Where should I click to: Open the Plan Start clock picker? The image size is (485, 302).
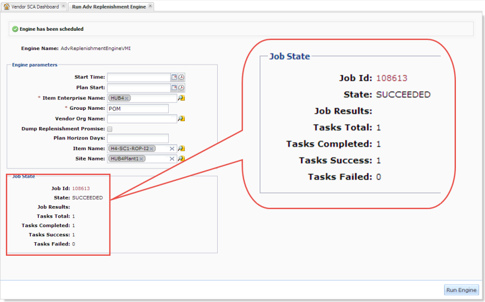coord(181,88)
